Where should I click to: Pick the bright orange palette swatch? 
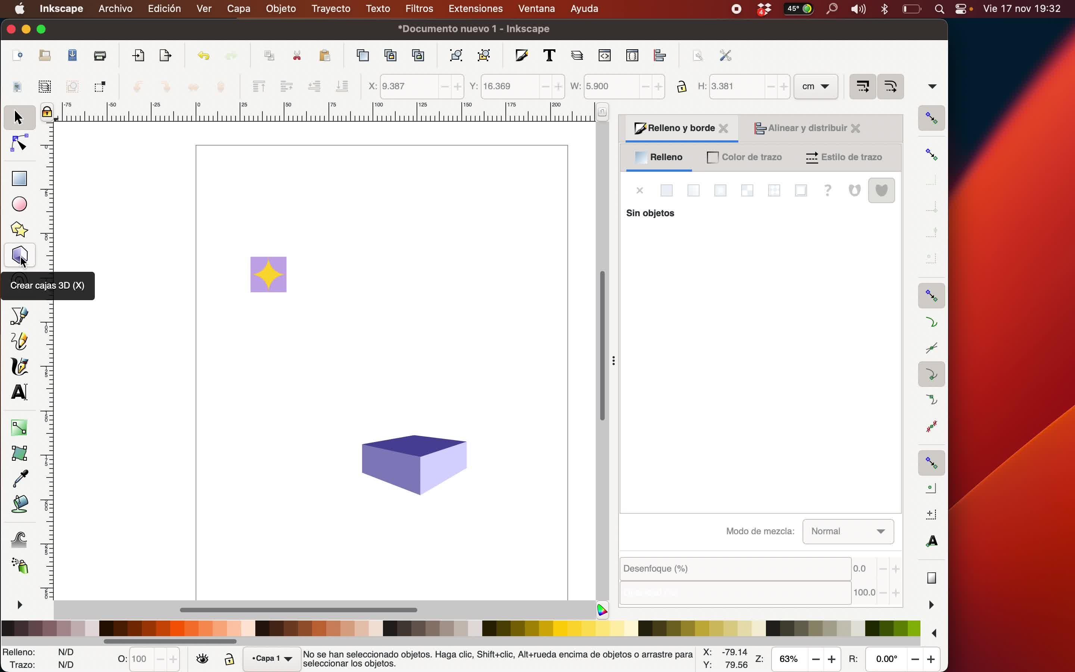click(177, 628)
